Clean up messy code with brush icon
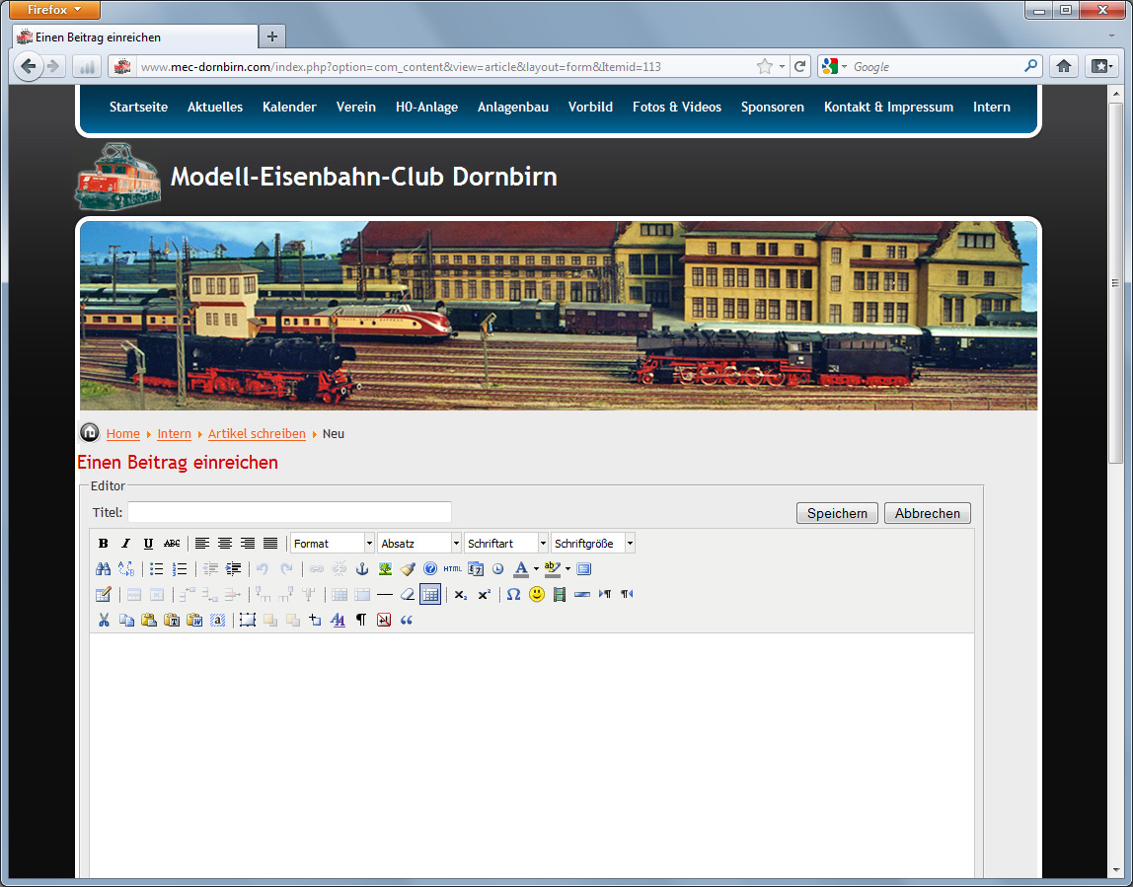This screenshot has width=1133, height=887. coord(408,569)
